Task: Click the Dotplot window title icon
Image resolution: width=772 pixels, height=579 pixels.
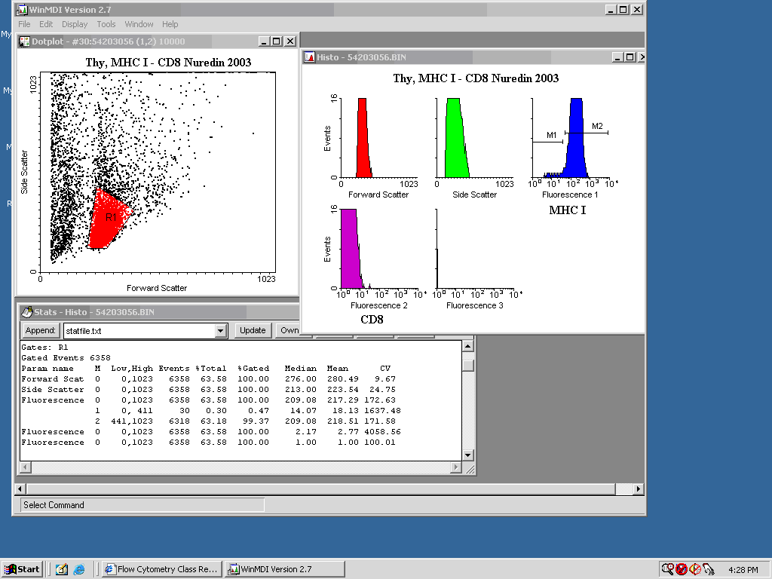Action: click(x=25, y=41)
